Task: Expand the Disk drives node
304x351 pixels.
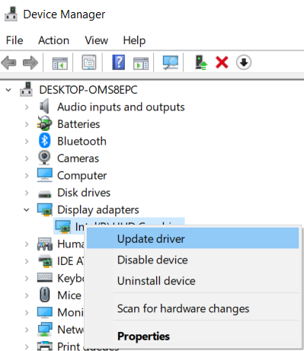Action: (27, 193)
